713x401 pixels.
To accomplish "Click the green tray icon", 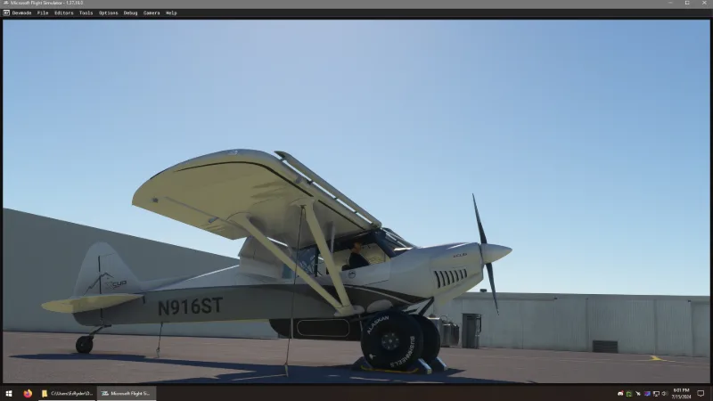I will [x=629, y=394].
